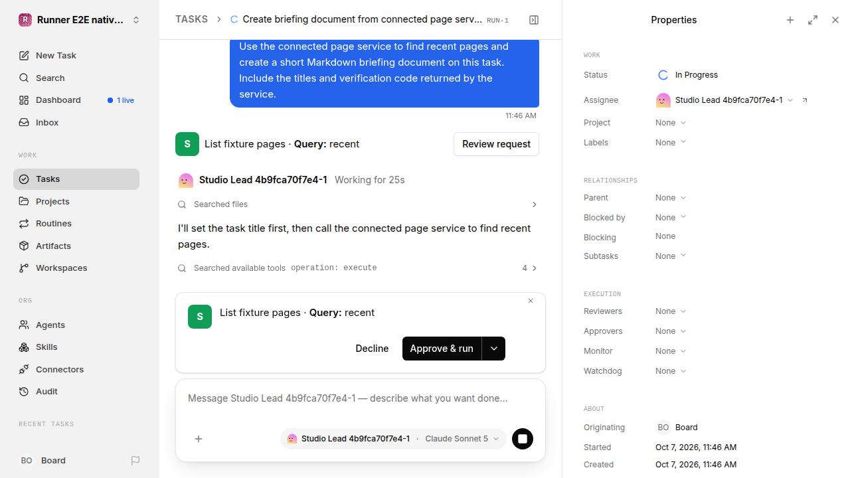The width and height of the screenshot is (850, 478).
Task: Click the message input field
Action: pyautogui.click(x=361, y=398)
